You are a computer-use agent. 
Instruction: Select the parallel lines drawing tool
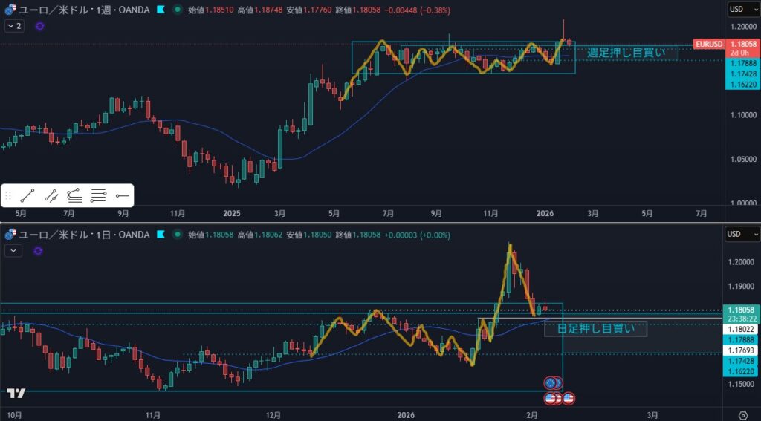pyautogui.click(x=98, y=196)
